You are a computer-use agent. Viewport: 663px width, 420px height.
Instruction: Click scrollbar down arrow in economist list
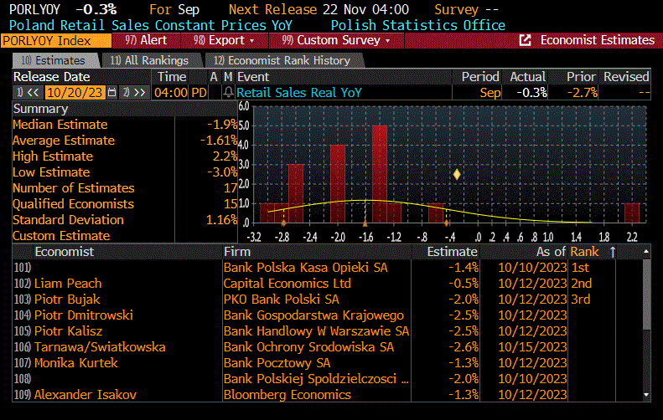[x=646, y=395]
